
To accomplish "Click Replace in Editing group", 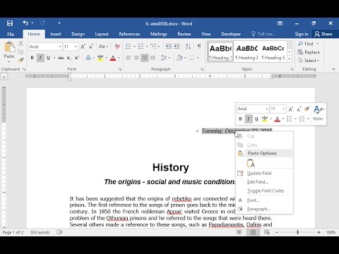I will (309, 52).
